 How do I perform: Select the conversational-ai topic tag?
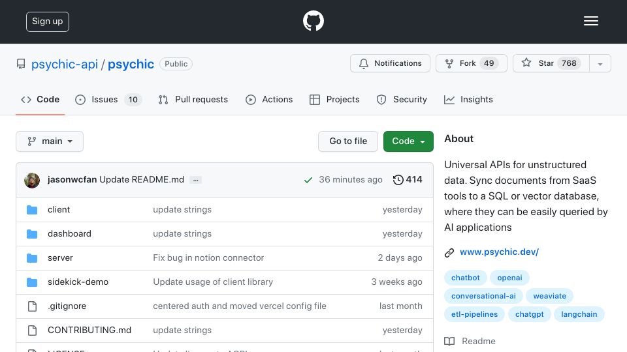(483, 296)
